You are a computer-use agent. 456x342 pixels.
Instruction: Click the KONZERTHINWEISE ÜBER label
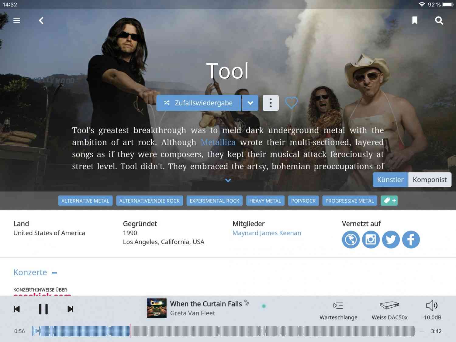40,290
